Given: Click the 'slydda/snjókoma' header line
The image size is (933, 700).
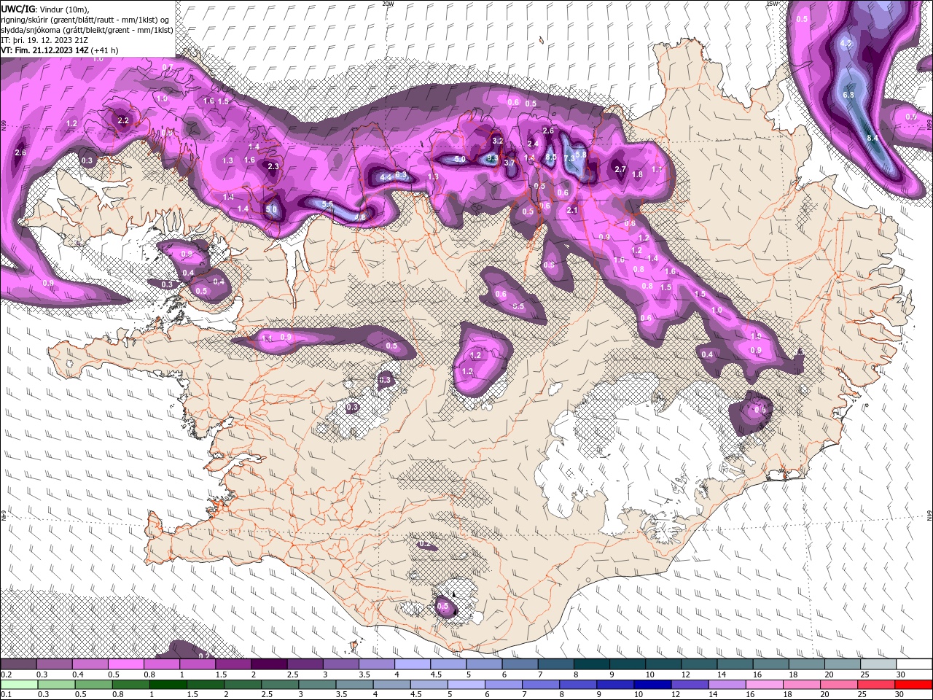Looking at the screenshot, I should point(87,30).
